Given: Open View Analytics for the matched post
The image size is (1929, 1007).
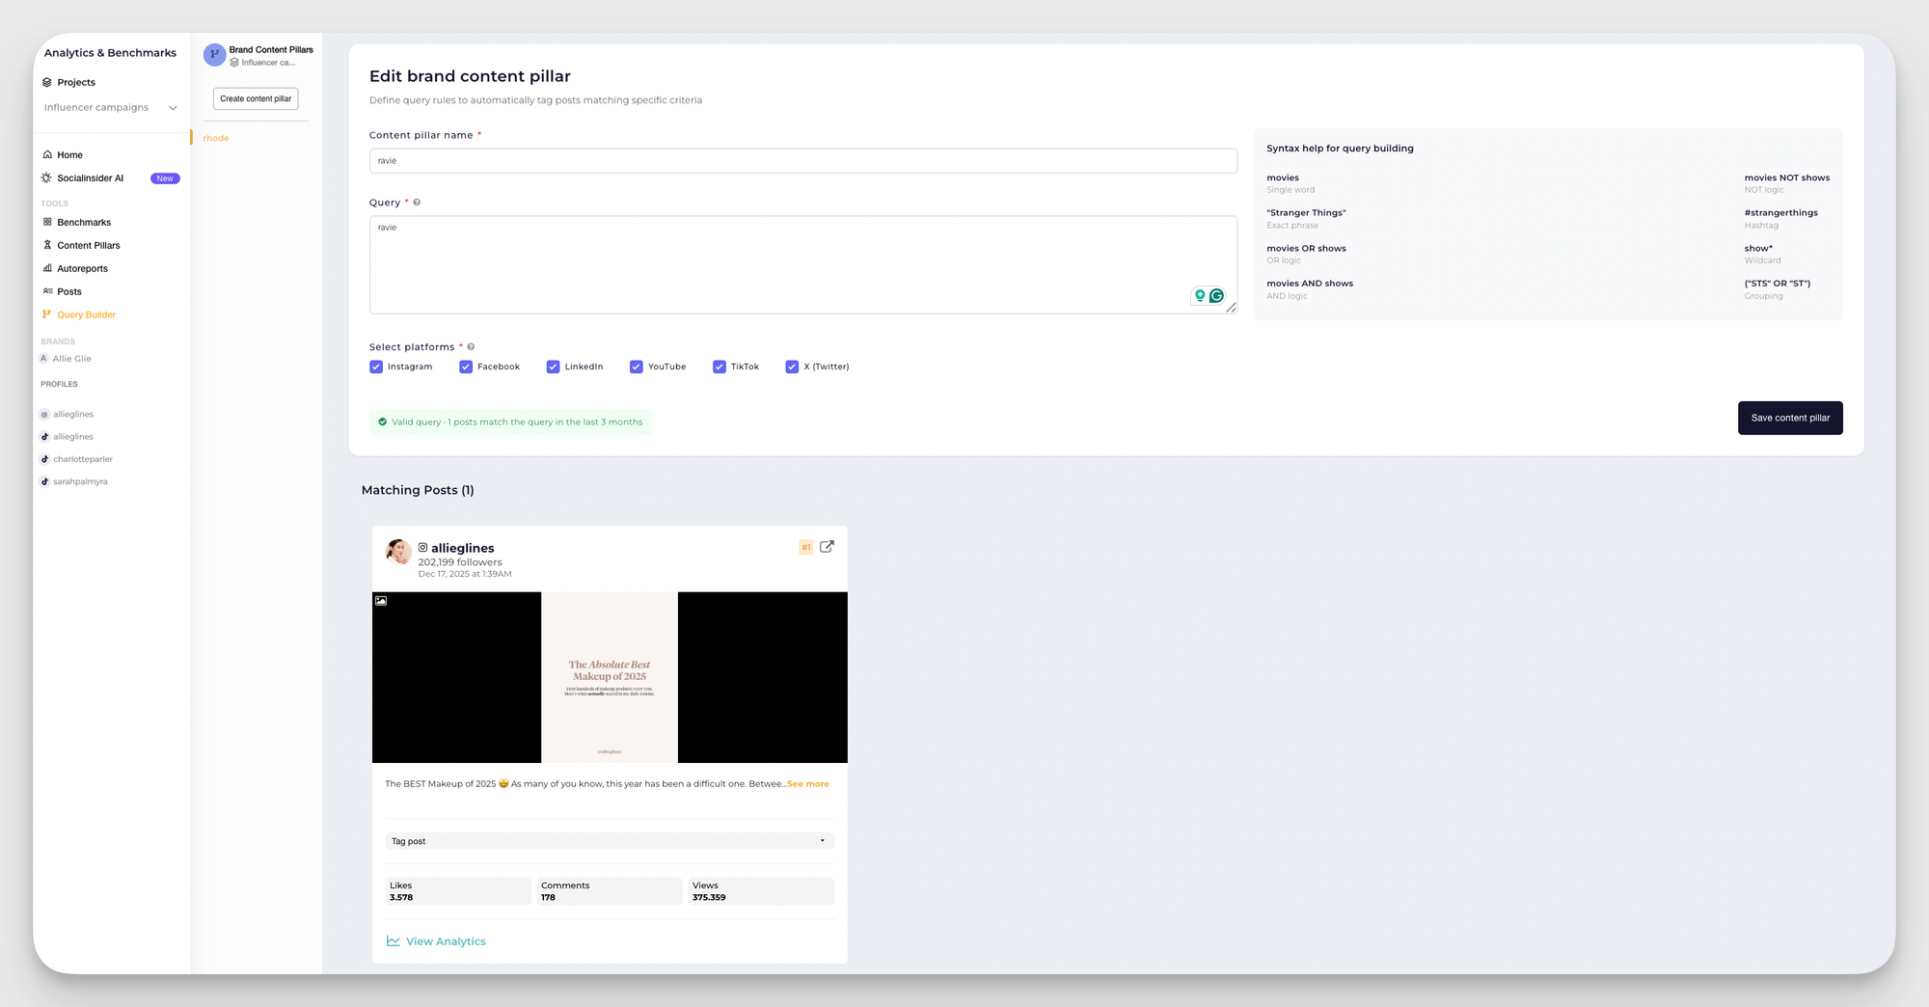Looking at the screenshot, I should point(446,940).
